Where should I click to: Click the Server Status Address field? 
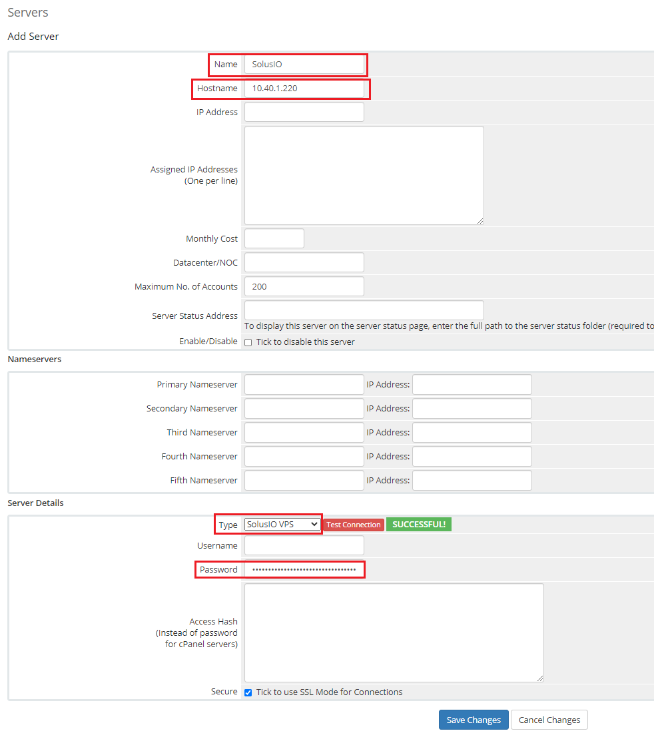point(364,310)
